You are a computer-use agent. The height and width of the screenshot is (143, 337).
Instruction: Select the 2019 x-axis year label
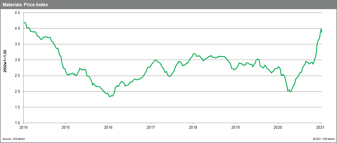click(235, 127)
